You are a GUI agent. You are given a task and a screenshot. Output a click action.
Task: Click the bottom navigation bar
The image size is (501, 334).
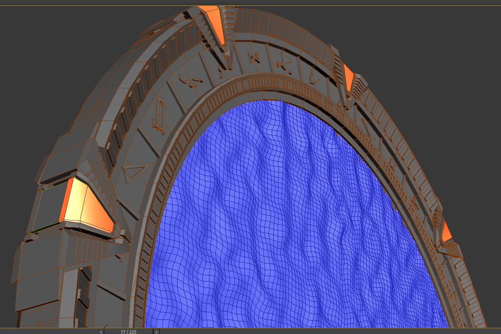pyautogui.click(x=251, y=331)
